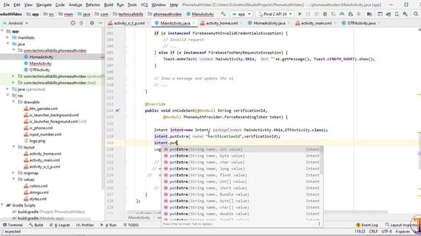Expand the mipmap folder

pyautogui.click(x=13, y=173)
